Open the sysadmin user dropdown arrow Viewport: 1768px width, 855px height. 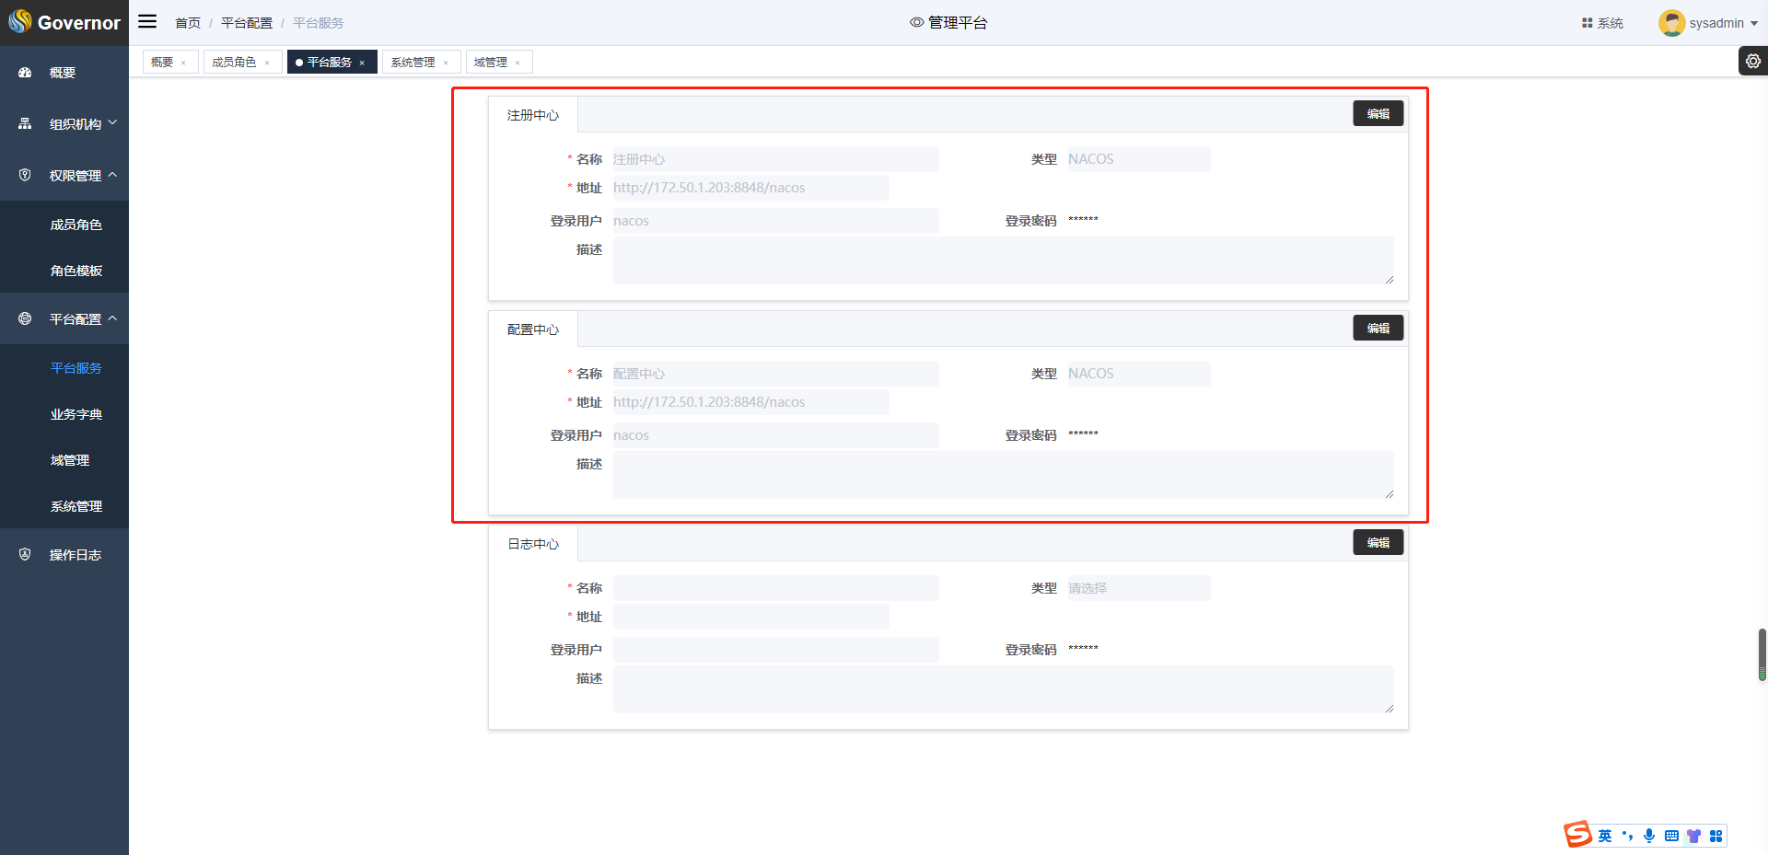1754,24
